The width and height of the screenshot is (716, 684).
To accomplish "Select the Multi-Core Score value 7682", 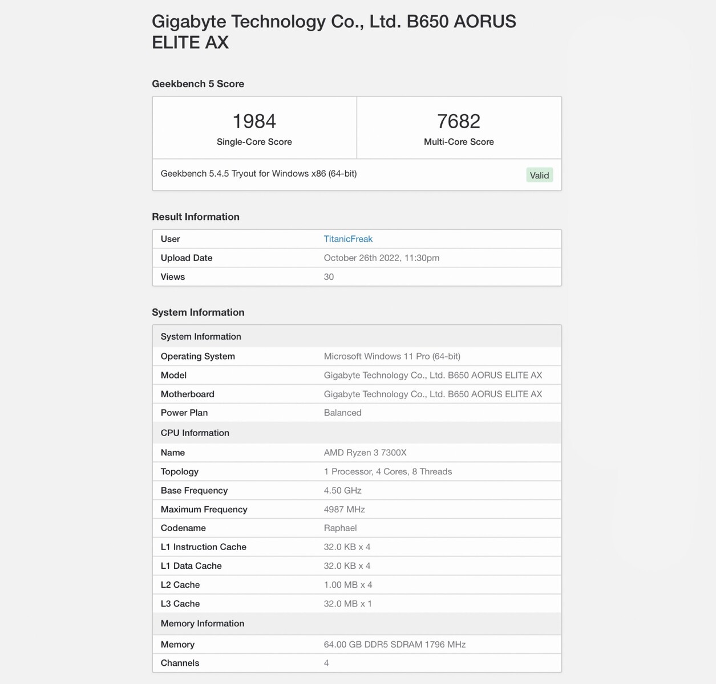I will 459,121.
